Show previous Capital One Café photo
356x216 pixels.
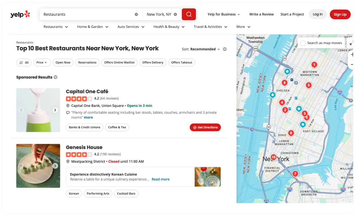pos(21,110)
